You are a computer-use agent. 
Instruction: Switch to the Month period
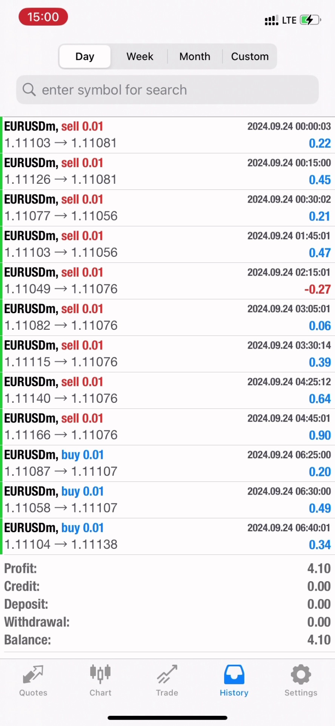[x=195, y=57]
